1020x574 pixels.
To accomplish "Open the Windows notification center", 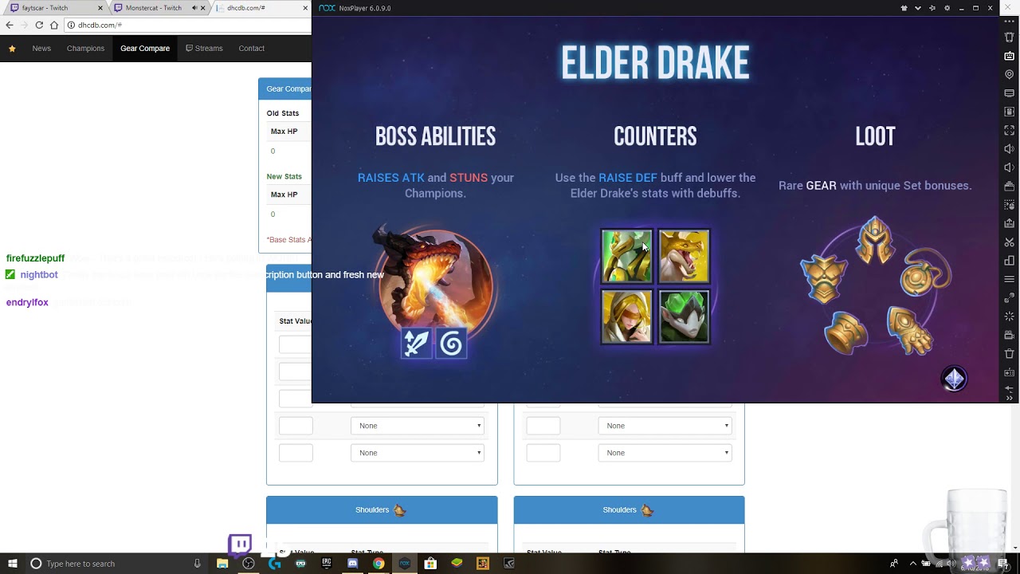I will coord(1002,564).
